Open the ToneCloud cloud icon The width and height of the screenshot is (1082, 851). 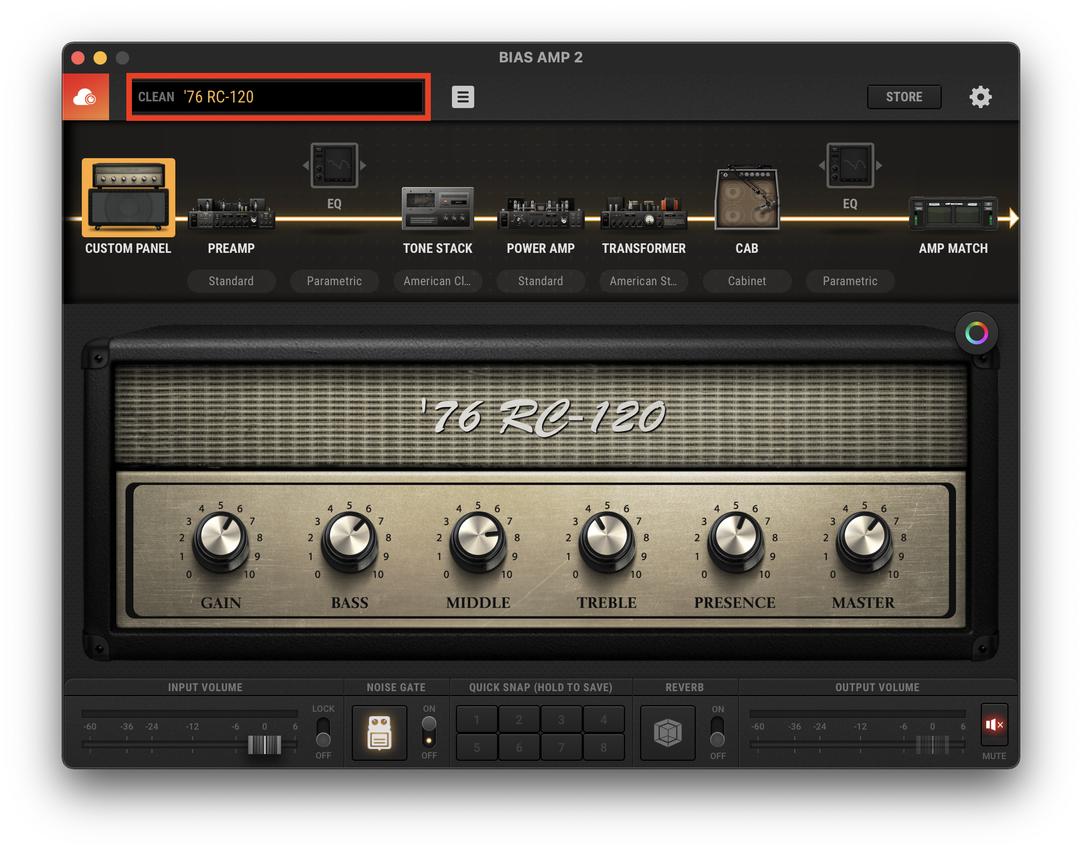(85, 97)
